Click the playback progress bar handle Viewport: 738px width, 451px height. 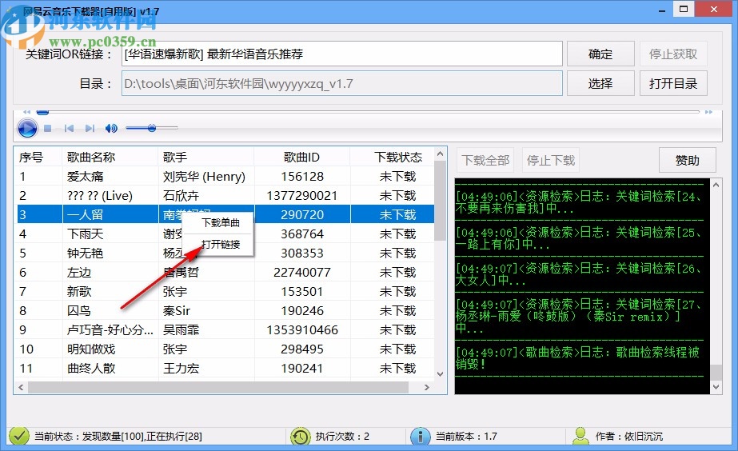[x=43, y=112]
